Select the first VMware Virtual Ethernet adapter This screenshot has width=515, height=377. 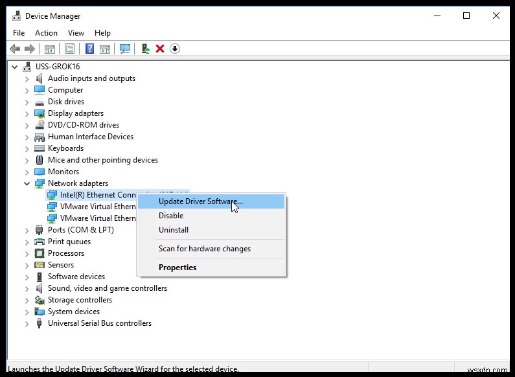click(98, 207)
